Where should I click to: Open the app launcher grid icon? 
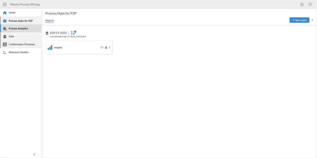pos(5,4)
